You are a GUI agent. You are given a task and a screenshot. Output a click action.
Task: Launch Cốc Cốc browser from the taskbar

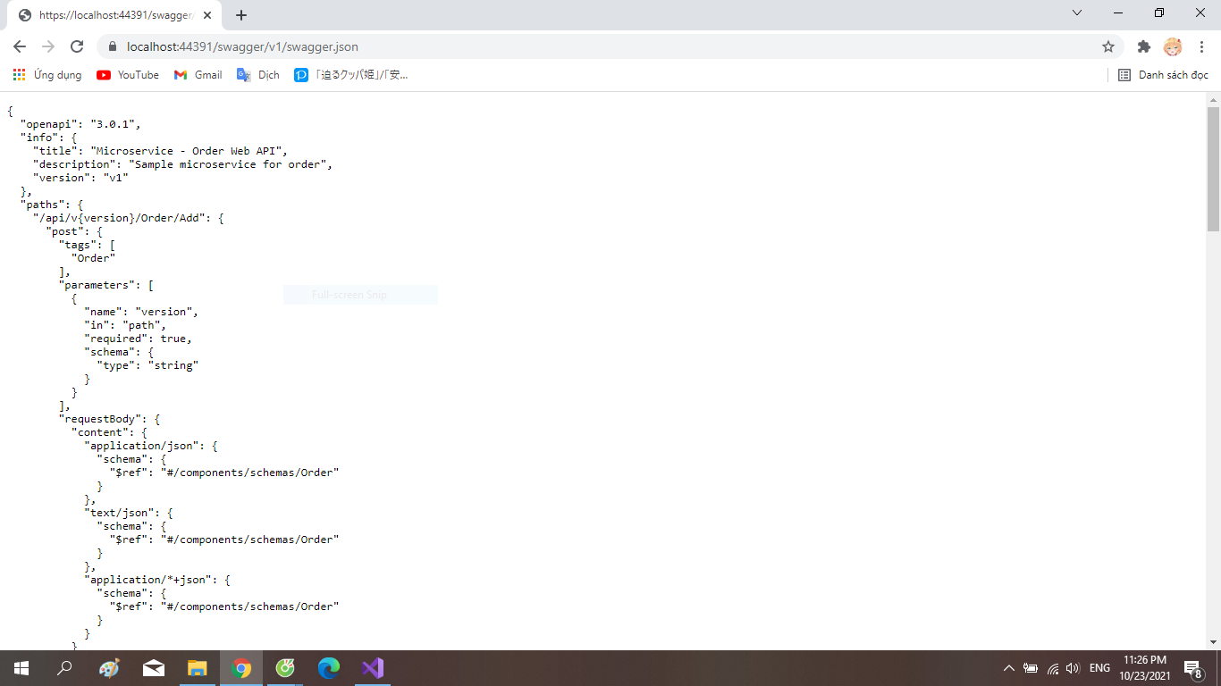285,667
